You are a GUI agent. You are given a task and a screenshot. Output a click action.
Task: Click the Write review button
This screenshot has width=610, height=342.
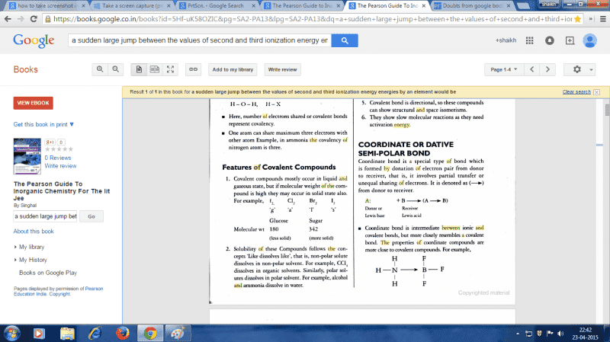(x=282, y=69)
